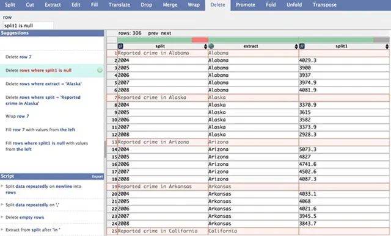The image size is (391, 236).
Task: Click the Suggestions panel header
Action: (x=52, y=33)
